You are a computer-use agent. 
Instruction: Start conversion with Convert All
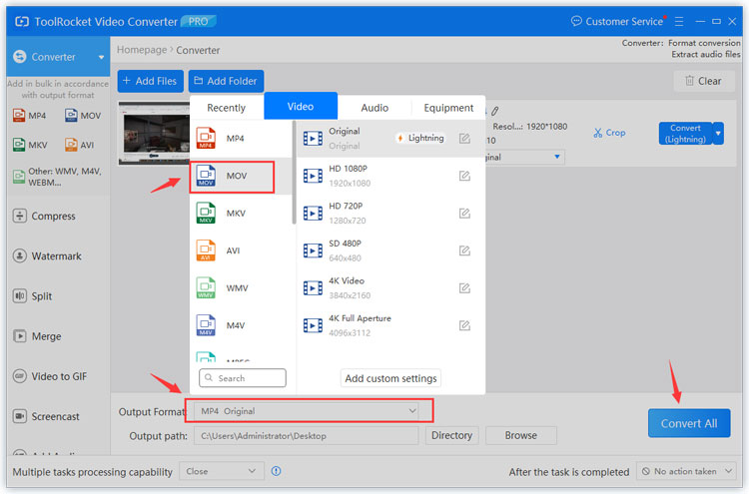point(689,423)
